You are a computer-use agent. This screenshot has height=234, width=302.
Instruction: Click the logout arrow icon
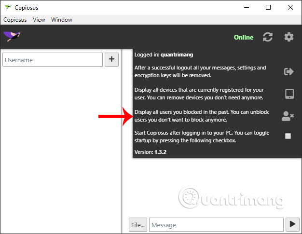[288, 71]
